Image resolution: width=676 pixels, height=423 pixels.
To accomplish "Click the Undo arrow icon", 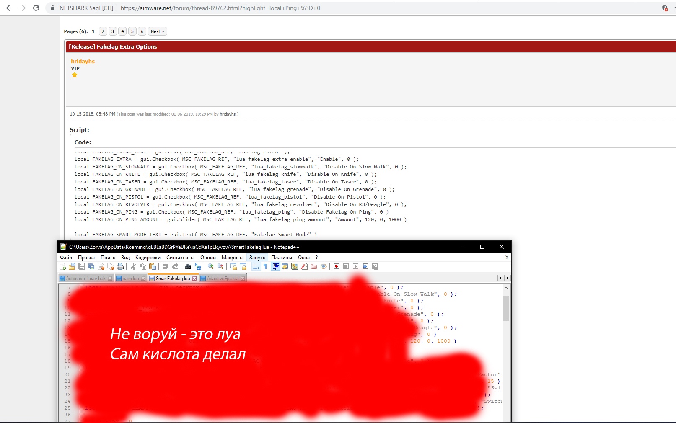I will tap(165, 266).
